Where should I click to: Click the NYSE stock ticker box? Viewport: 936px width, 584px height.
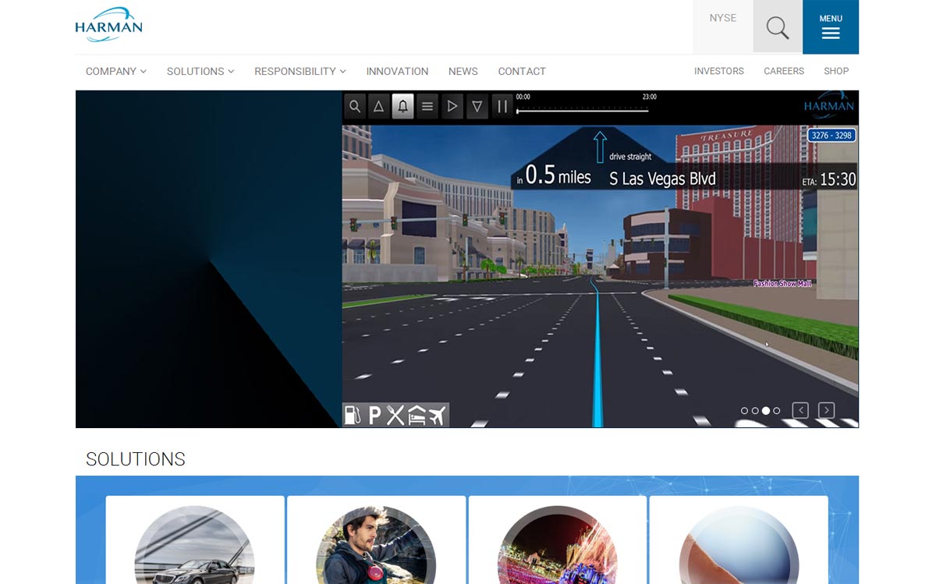coord(723,27)
